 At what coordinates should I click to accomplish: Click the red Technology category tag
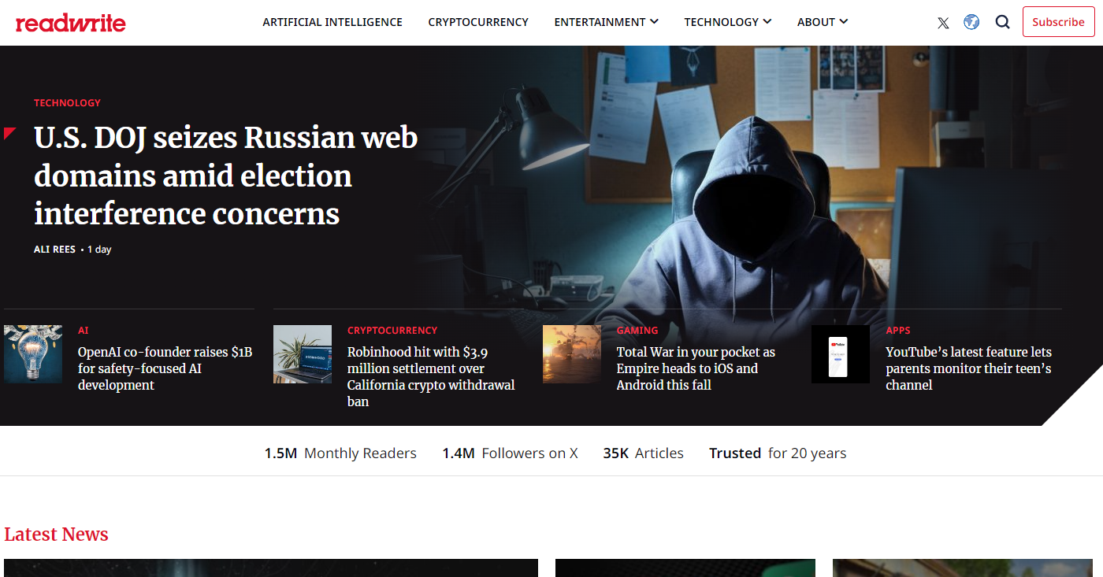coord(67,102)
